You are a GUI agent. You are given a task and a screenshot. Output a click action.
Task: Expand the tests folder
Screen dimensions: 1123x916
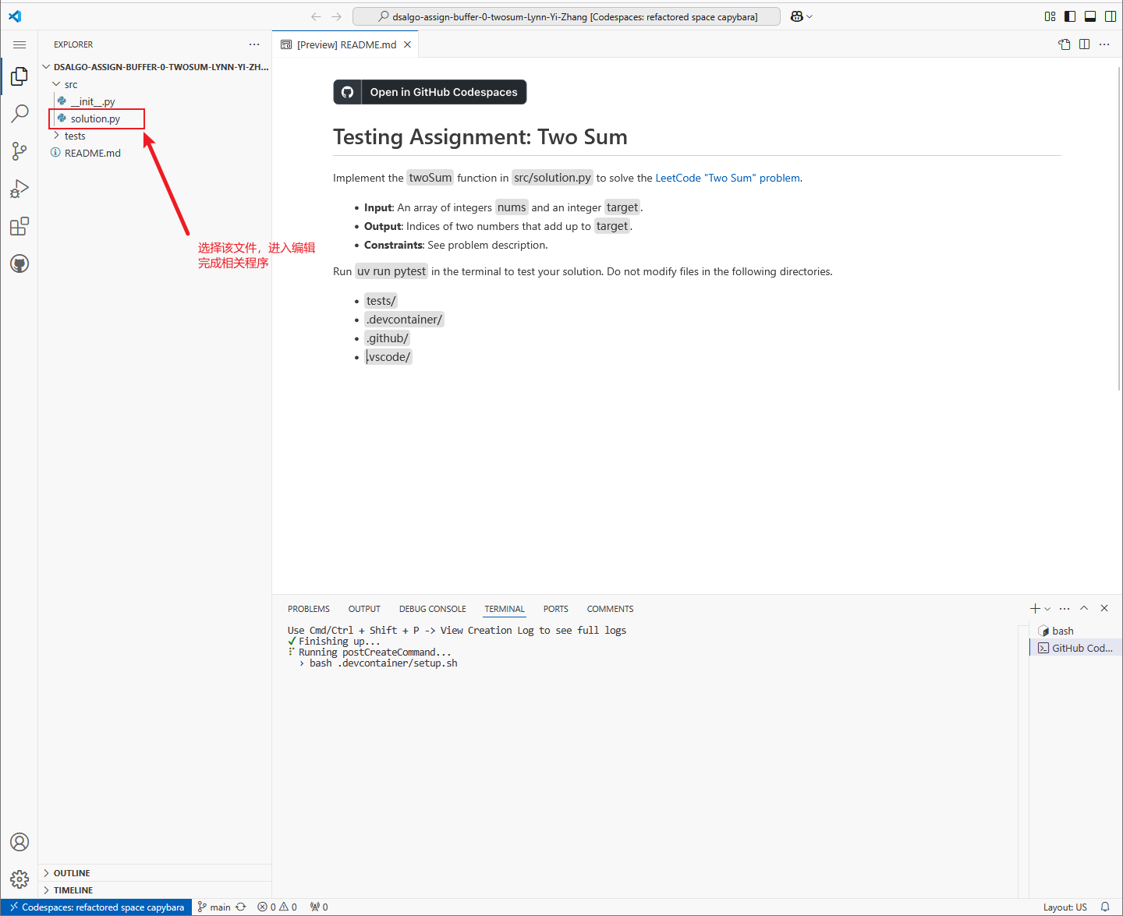click(x=75, y=136)
